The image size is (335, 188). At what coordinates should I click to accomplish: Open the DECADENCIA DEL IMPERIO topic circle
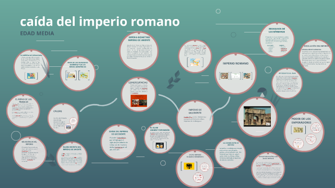pyautogui.click(x=30, y=153)
